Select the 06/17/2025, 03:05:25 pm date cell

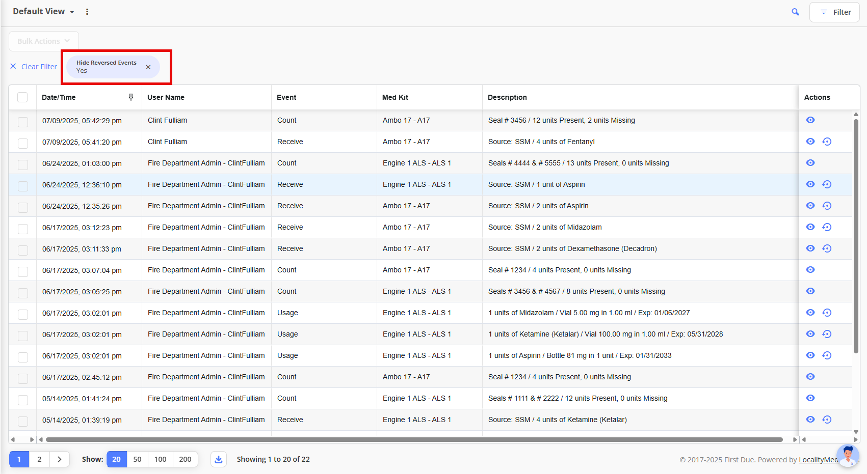click(x=89, y=292)
